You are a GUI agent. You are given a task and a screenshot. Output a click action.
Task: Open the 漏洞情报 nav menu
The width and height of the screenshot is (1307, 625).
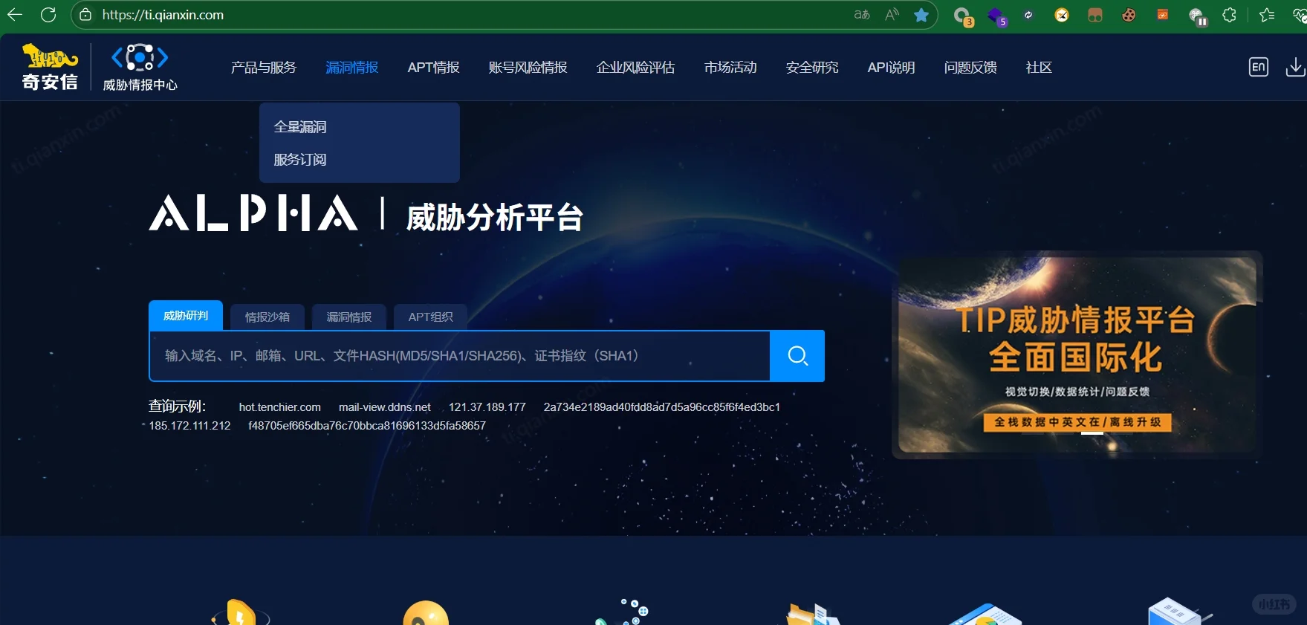click(352, 68)
